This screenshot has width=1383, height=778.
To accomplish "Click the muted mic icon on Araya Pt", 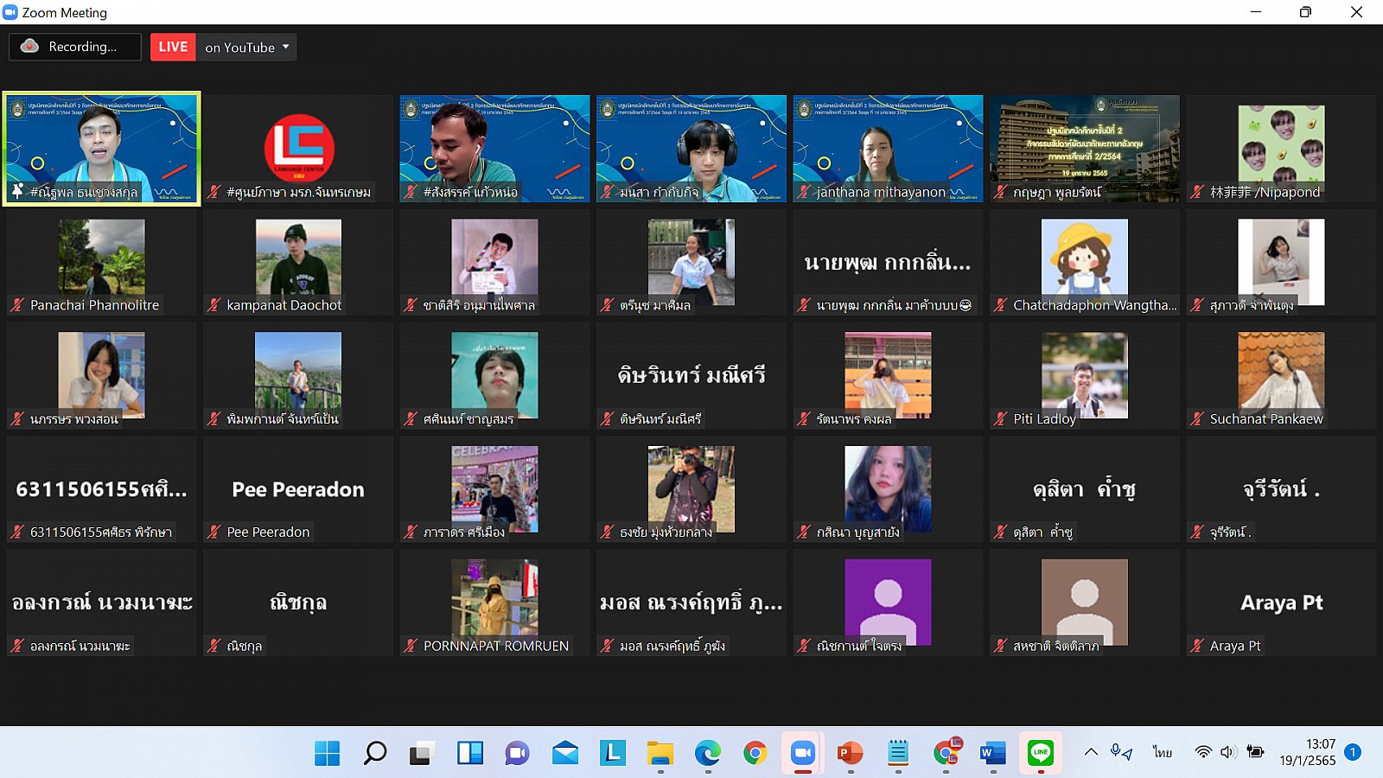I will 1197,646.
